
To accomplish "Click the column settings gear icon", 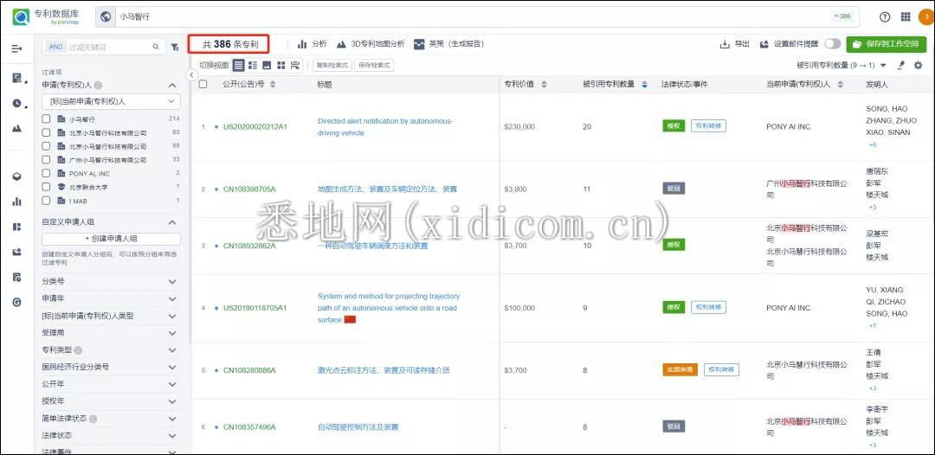I will pyautogui.click(x=919, y=65).
